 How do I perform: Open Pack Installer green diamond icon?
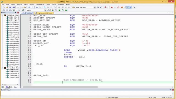point(59,10)
